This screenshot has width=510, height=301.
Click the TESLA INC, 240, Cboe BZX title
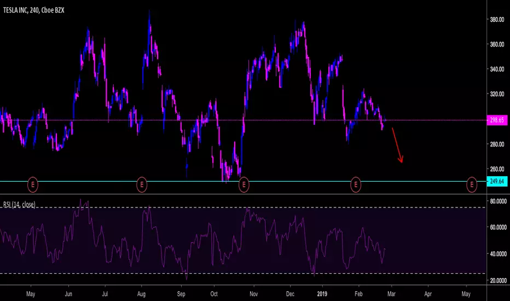click(x=33, y=10)
